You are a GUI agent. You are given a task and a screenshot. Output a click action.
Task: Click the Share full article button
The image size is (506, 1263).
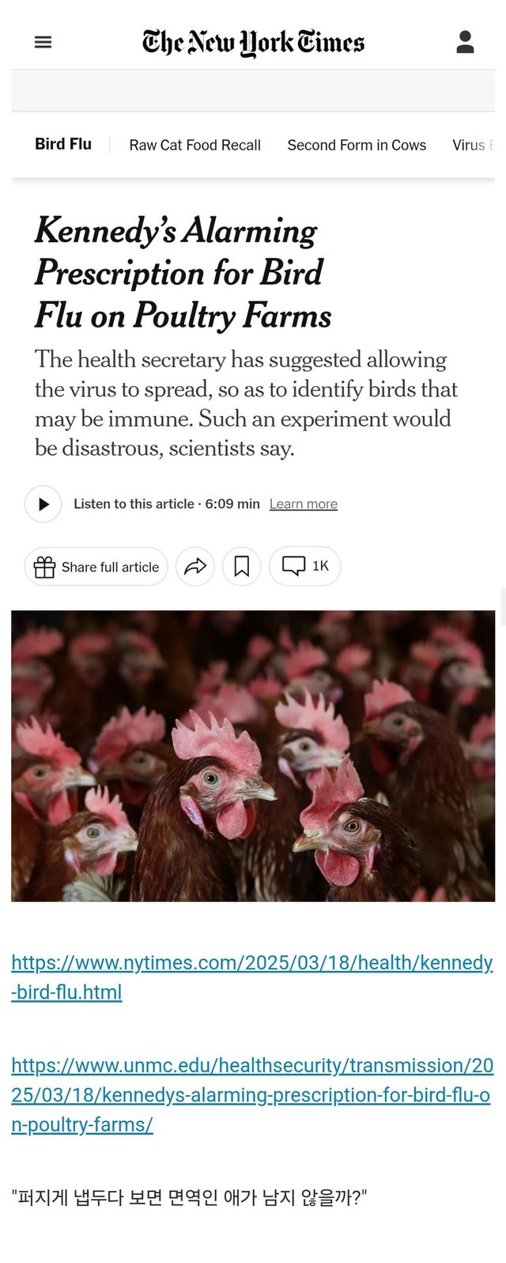96,567
